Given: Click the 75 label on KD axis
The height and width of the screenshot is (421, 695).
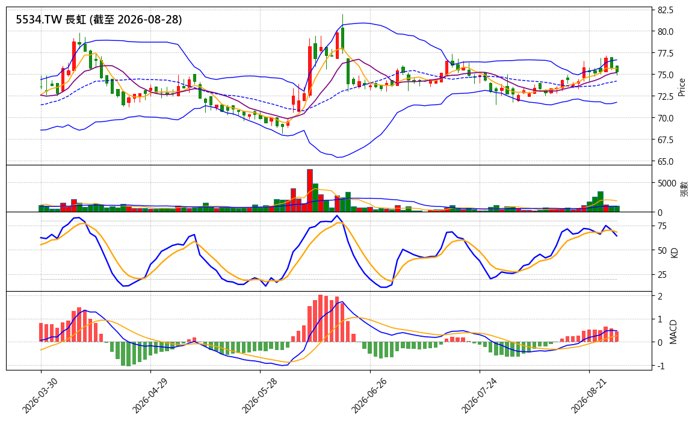Looking at the screenshot, I should [x=662, y=227].
